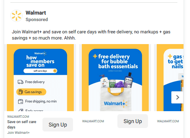Click Sign Up on second carousel card
The image size is (190, 138).
click(x=133, y=121)
